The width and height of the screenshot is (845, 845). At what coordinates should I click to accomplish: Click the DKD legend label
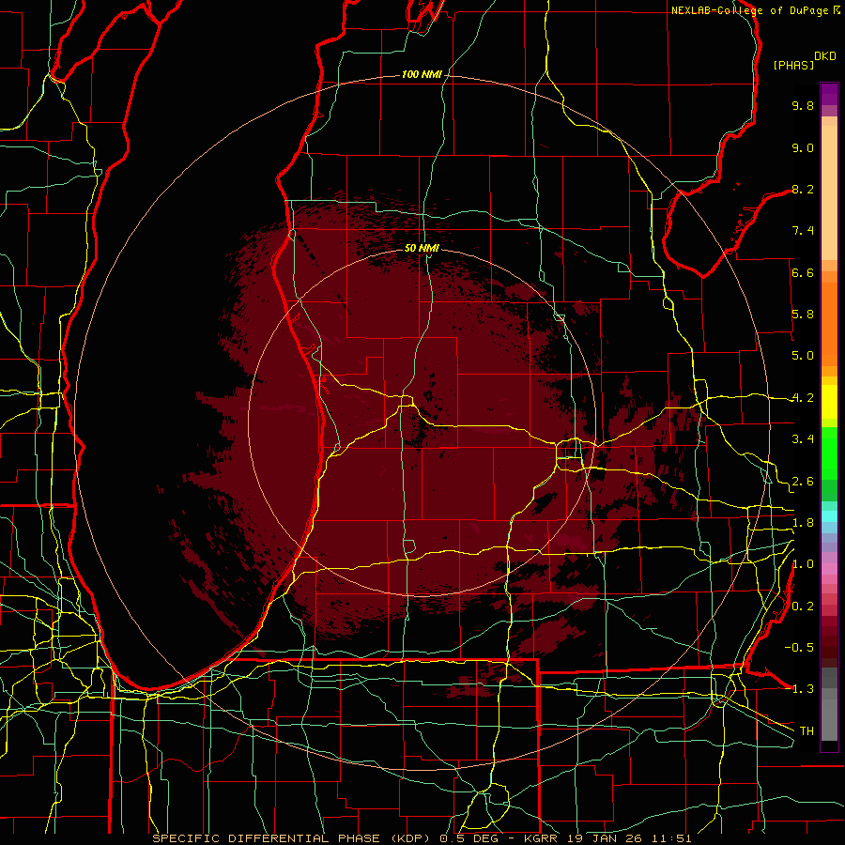coord(825,56)
